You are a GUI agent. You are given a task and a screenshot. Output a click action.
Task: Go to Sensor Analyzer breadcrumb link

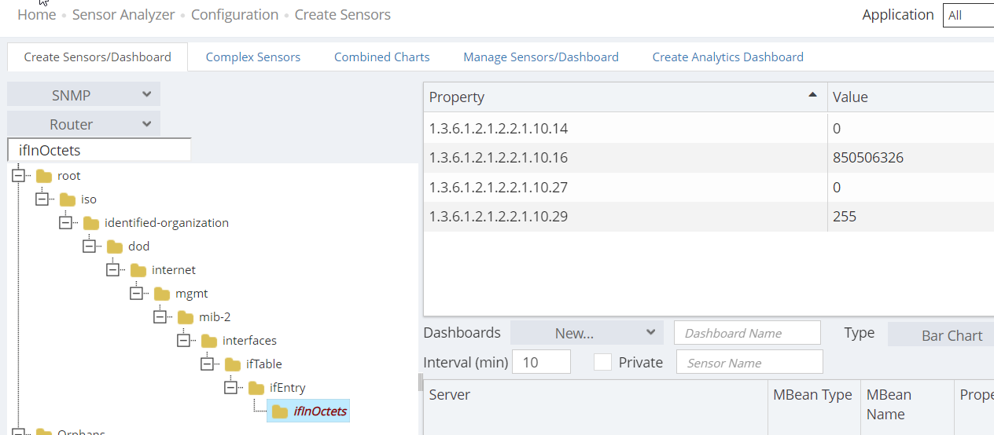pyautogui.click(x=123, y=15)
